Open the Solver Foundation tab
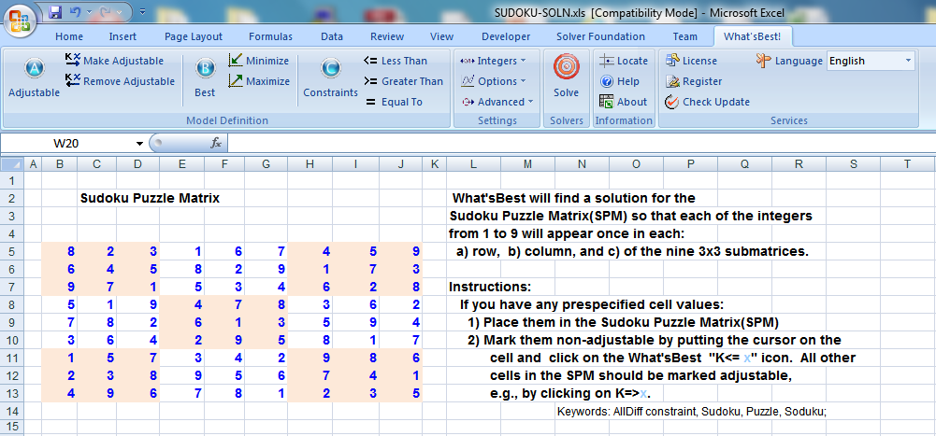The height and width of the screenshot is (436, 936). (600, 36)
